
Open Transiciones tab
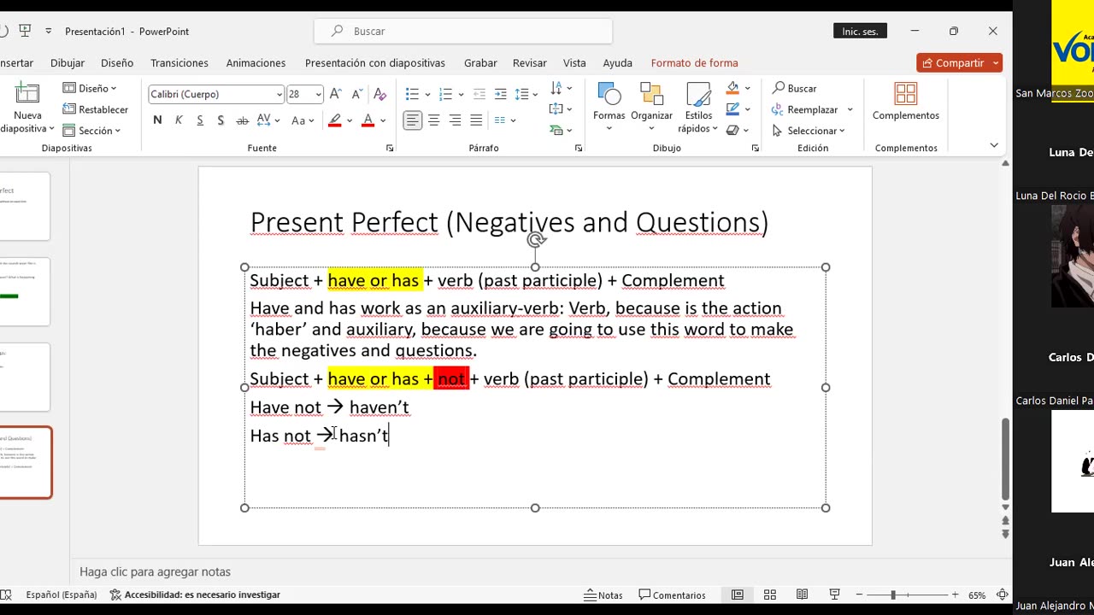(x=179, y=62)
